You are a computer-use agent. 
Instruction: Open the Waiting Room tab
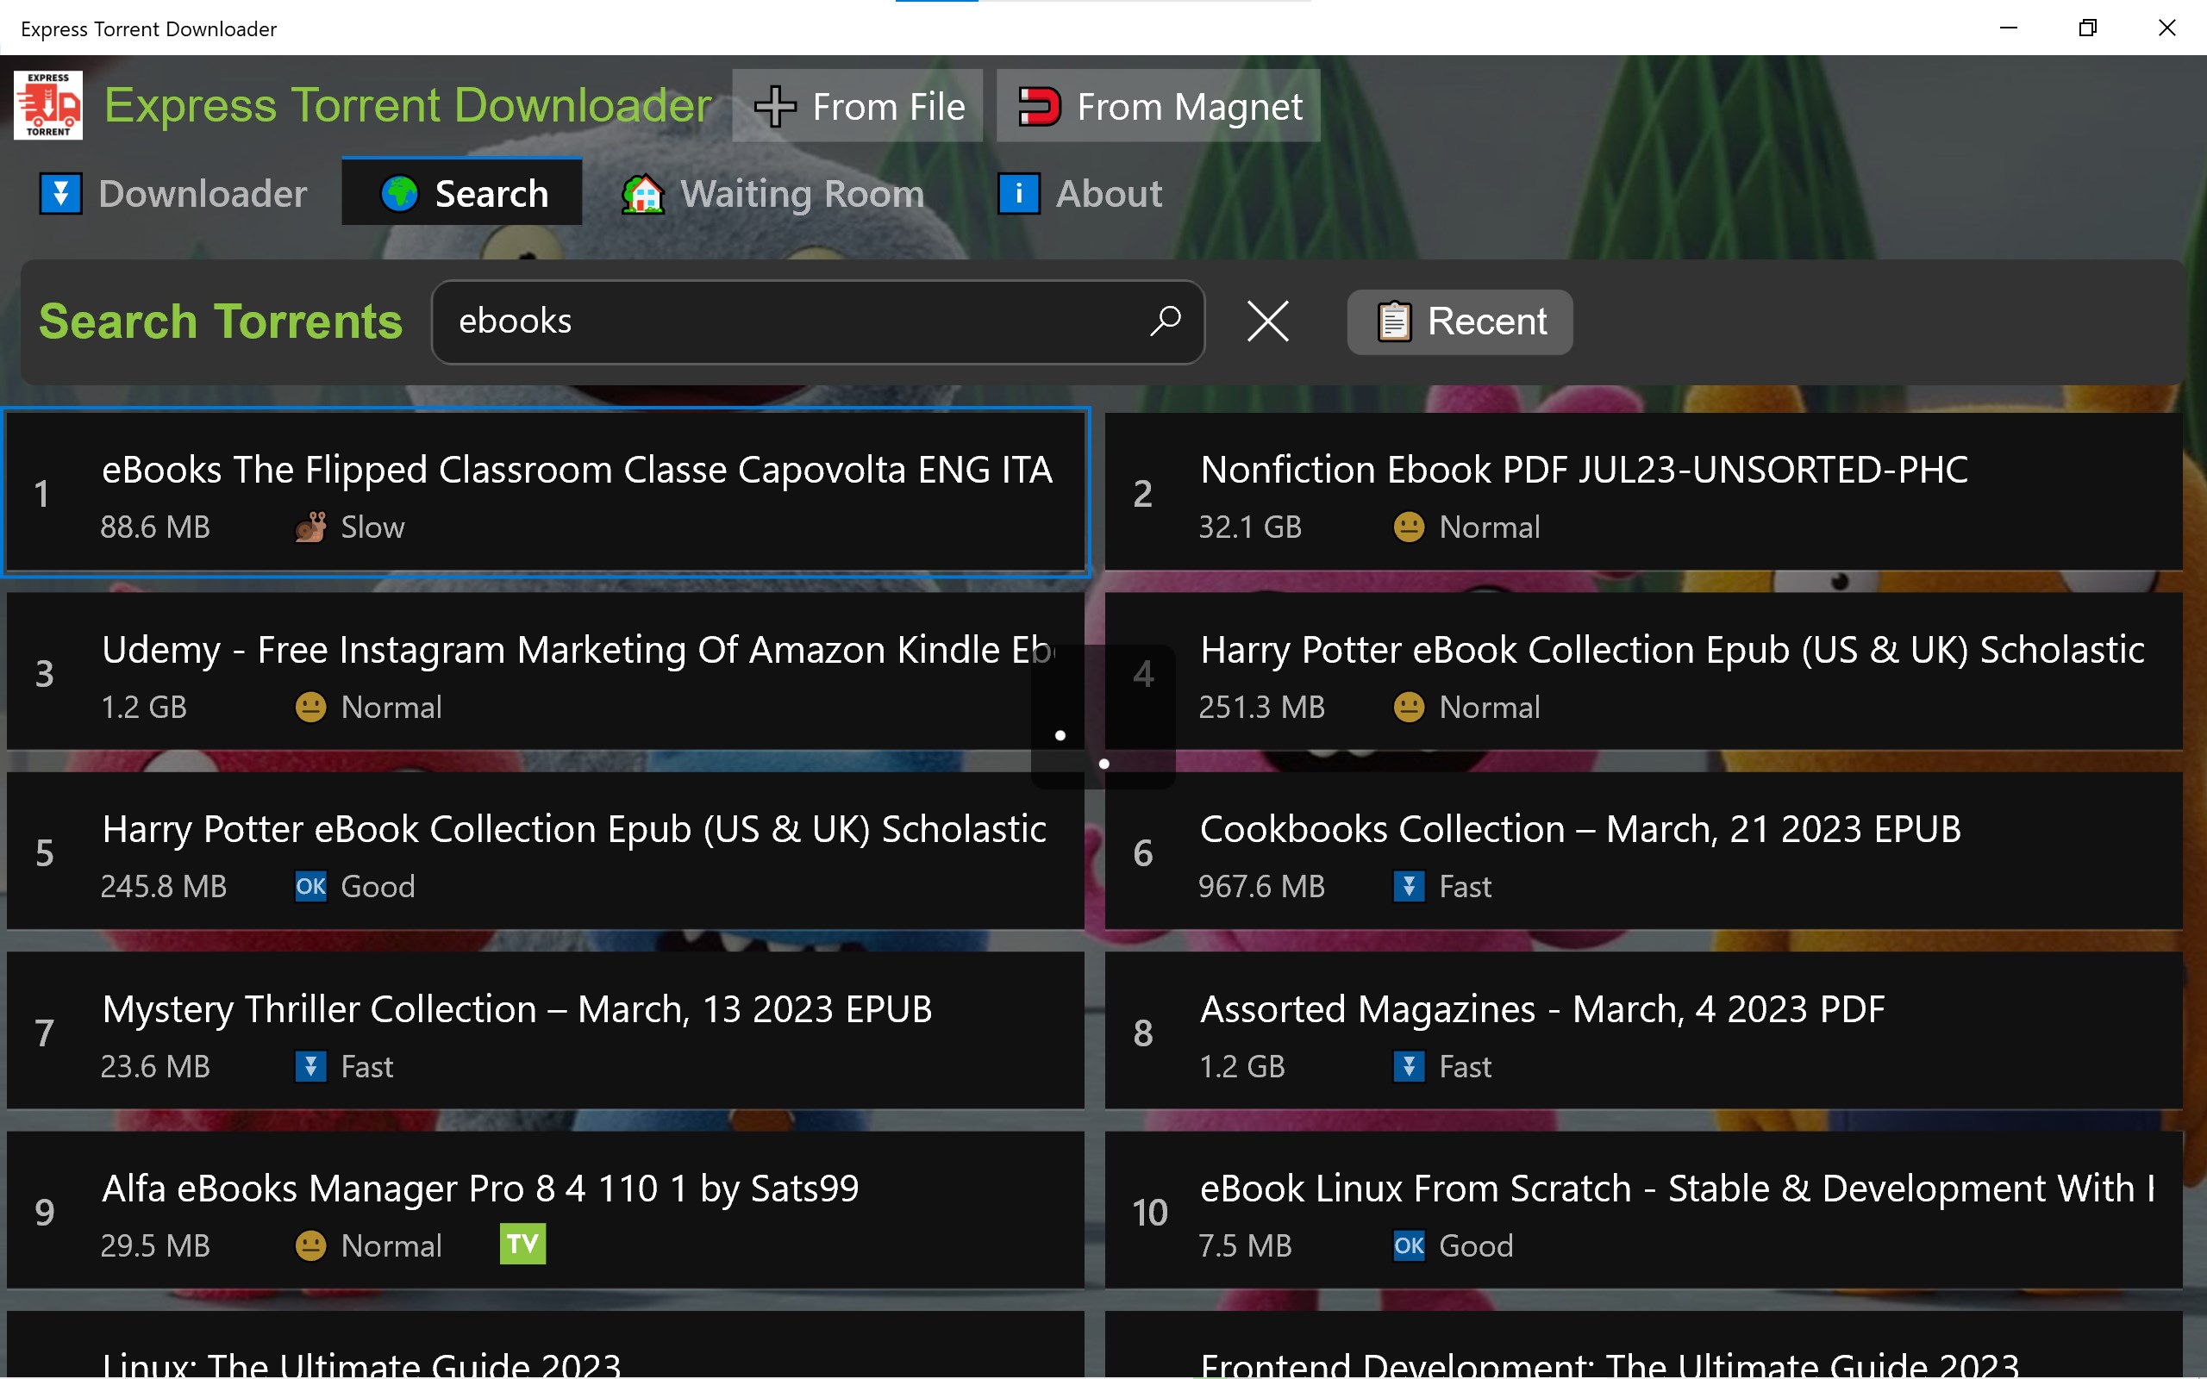point(773,193)
